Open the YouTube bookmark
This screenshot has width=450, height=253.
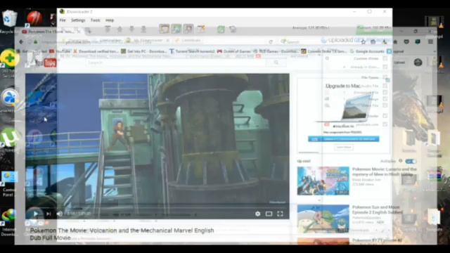click(60, 51)
